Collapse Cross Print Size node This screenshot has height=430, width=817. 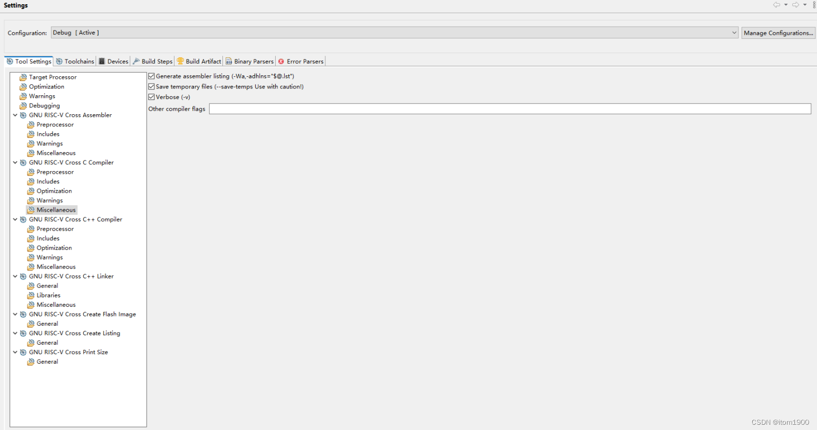(x=15, y=352)
